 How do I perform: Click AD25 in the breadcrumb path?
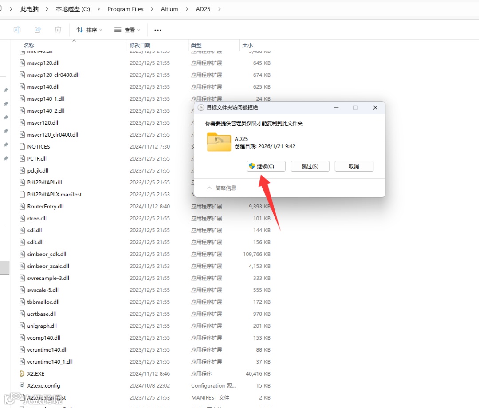[203, 9]
